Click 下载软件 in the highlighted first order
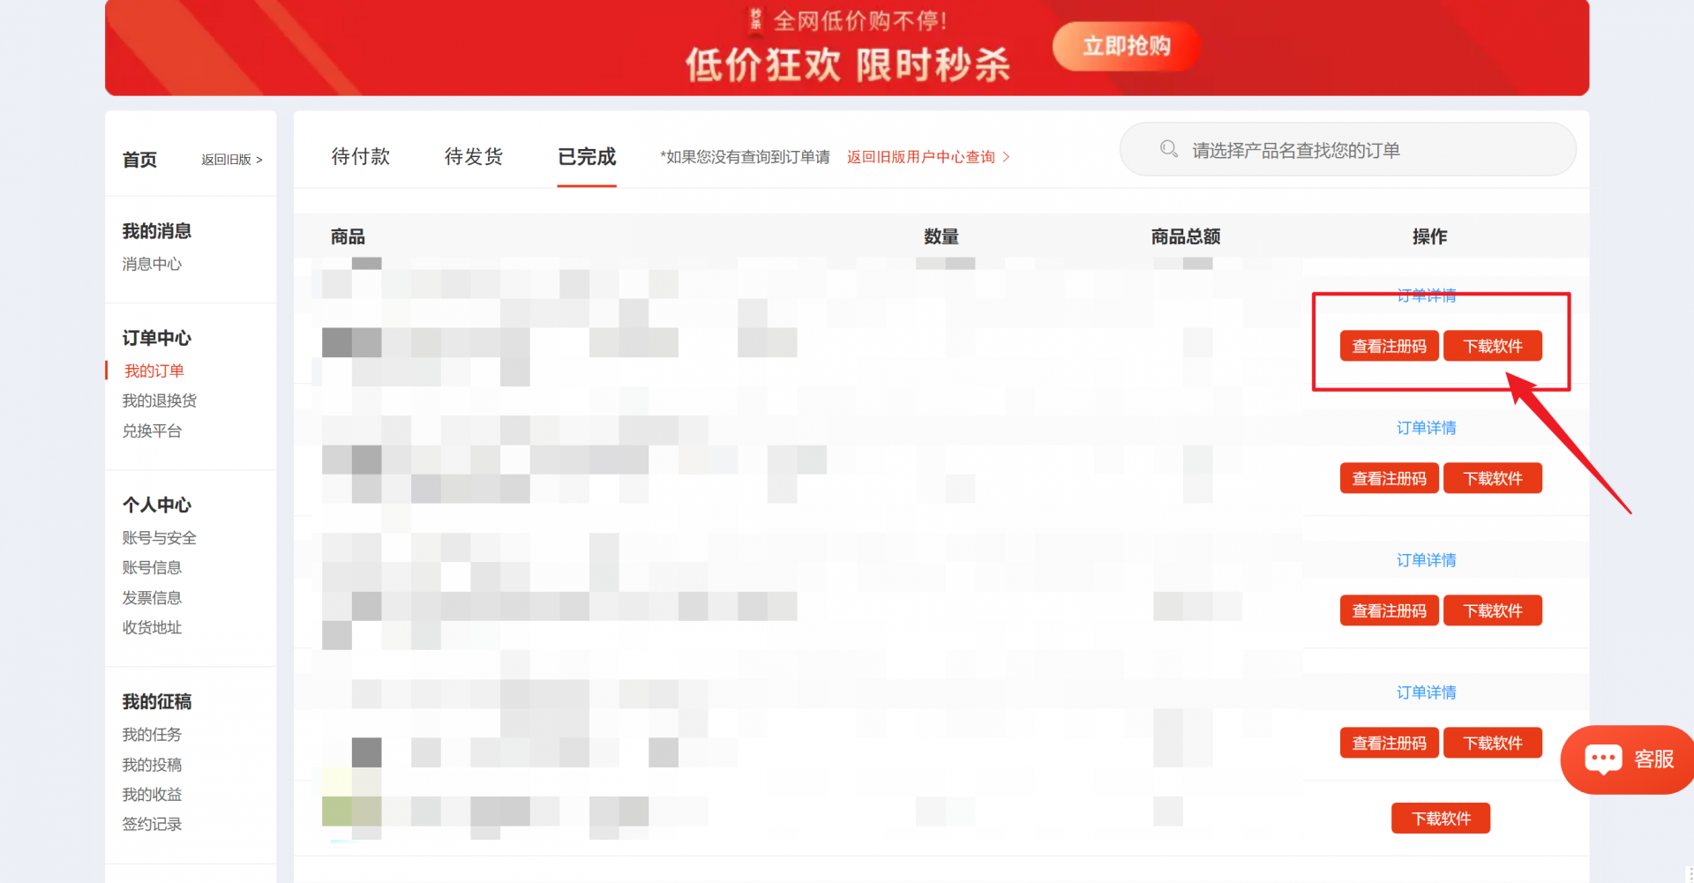This screenshot has height=883, width=1694. (x=1492, y=346)
